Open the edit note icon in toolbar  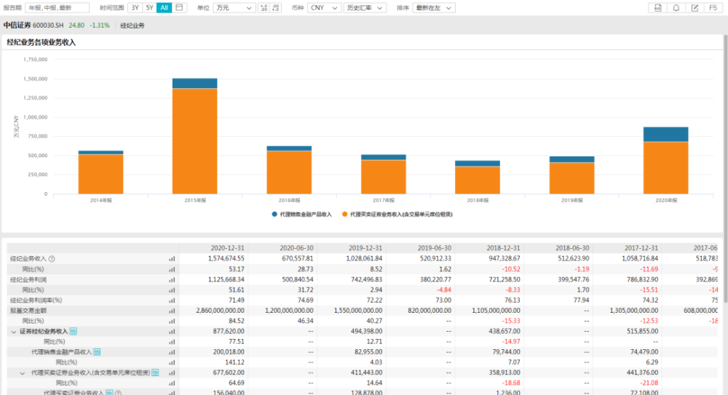click(x=695, y=8)
